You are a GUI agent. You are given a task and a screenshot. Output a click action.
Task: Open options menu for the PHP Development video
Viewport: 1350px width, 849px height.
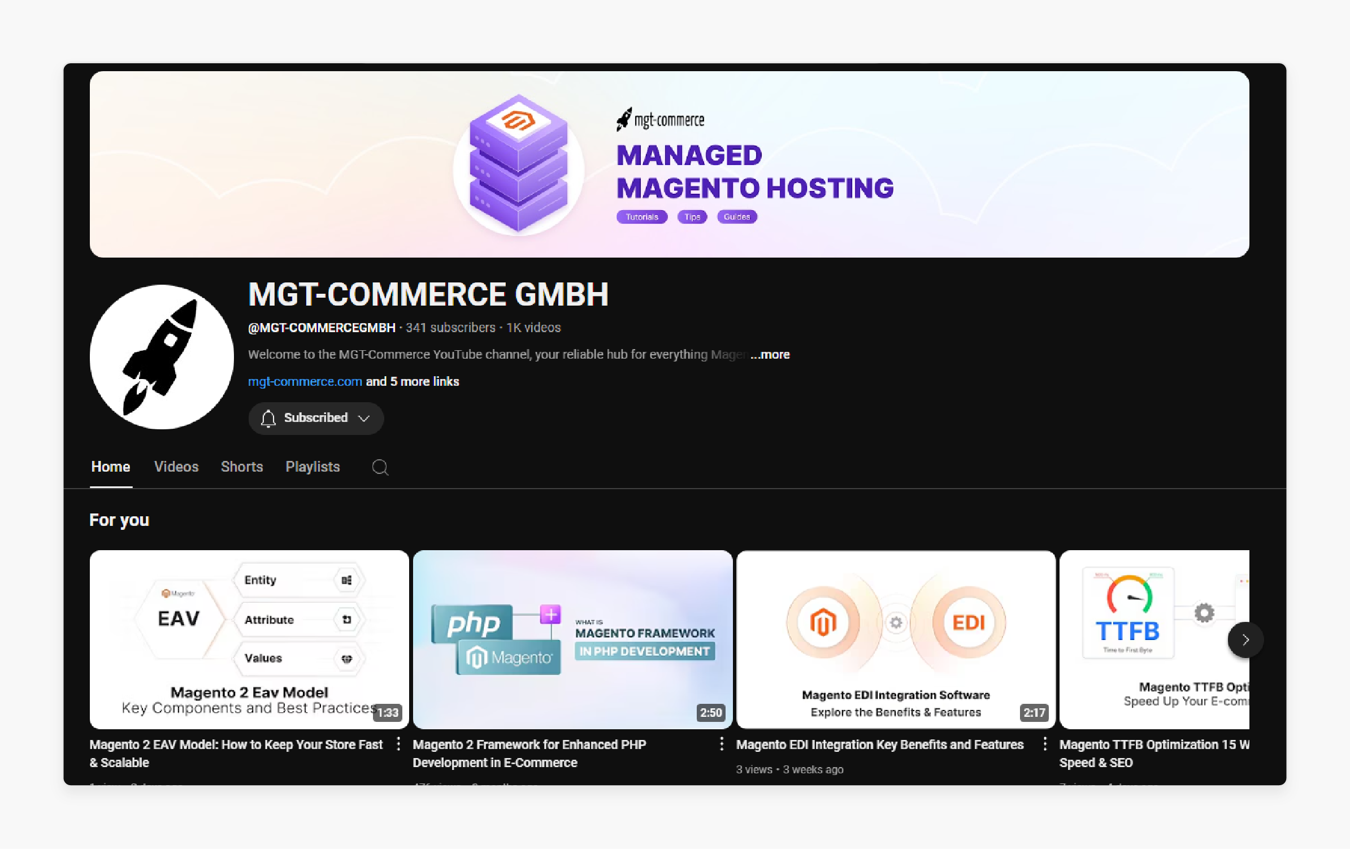722,744
